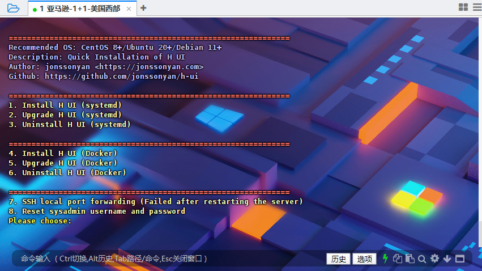Click the 'Please choose:' prompt line
Viewport: 482px width, 271px height.
pos(40,221)
